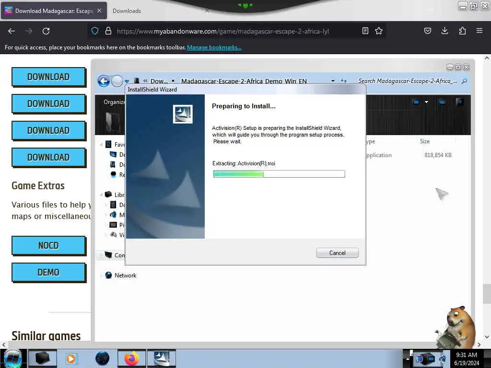Reload the current web page
Screen dimensions: 491x368
point(46,31)
